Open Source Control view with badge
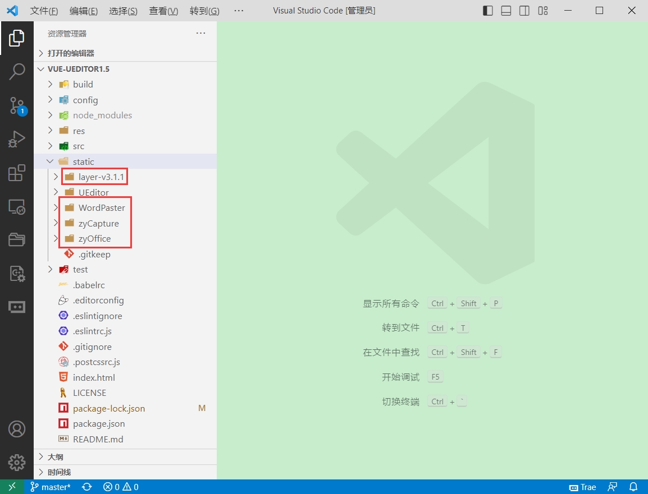 point(16,105)
